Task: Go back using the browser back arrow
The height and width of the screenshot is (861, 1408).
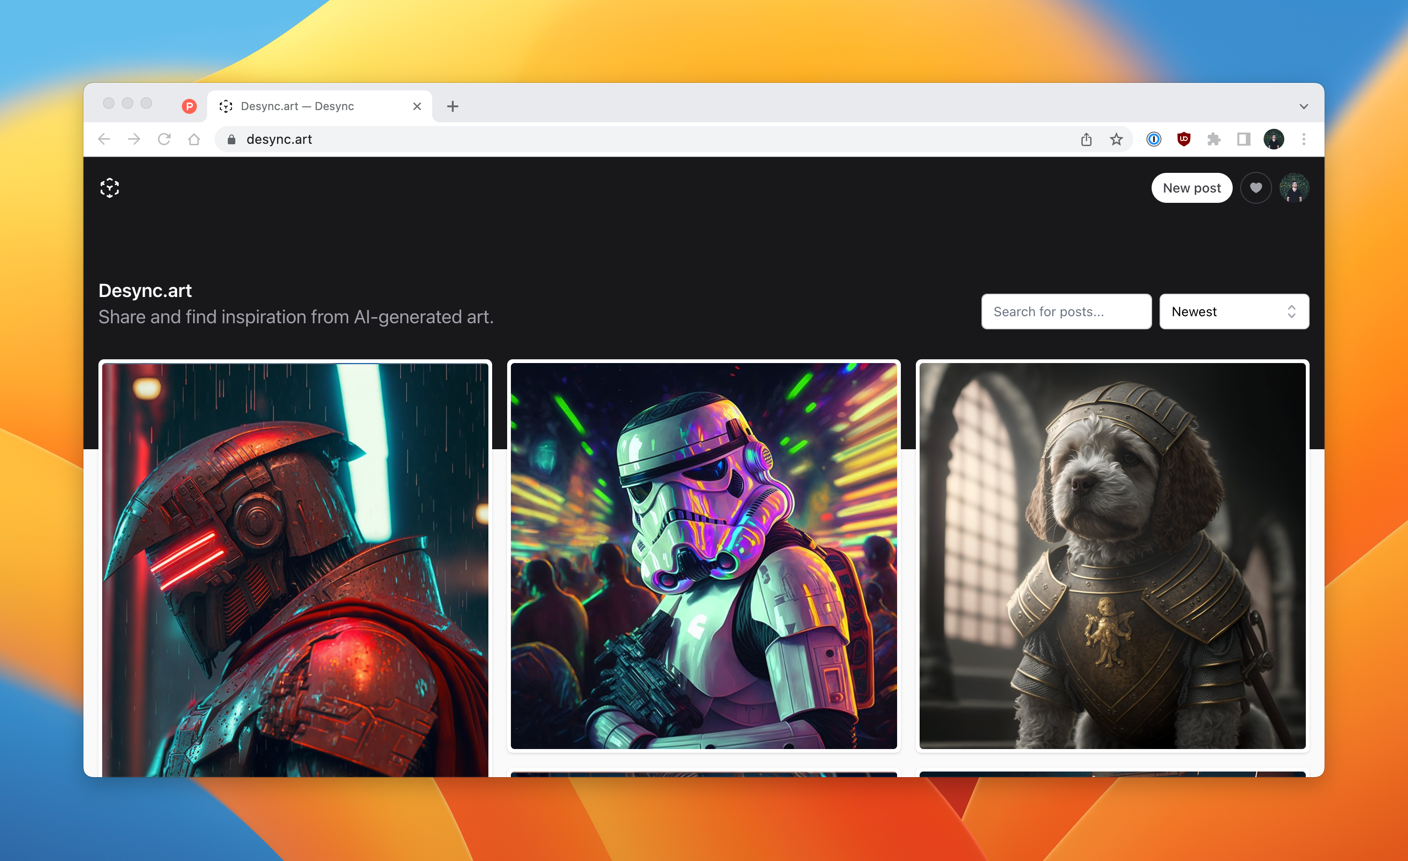Action: tap(104, 139)
